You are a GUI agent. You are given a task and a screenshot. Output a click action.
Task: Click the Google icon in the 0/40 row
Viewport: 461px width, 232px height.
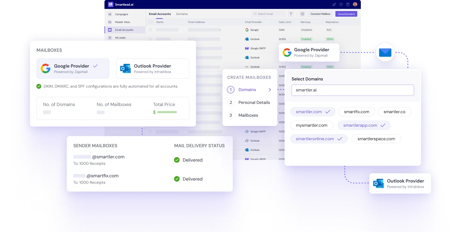(x=247, y=30)
